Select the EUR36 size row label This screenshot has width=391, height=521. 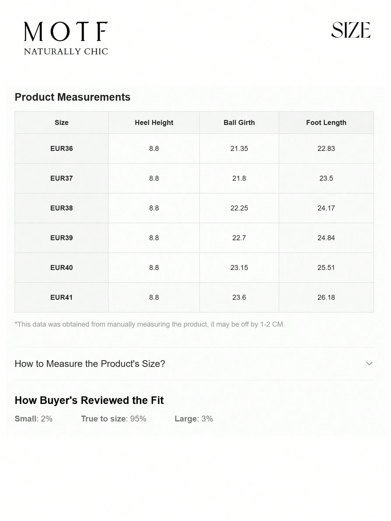tap(62, 149)
